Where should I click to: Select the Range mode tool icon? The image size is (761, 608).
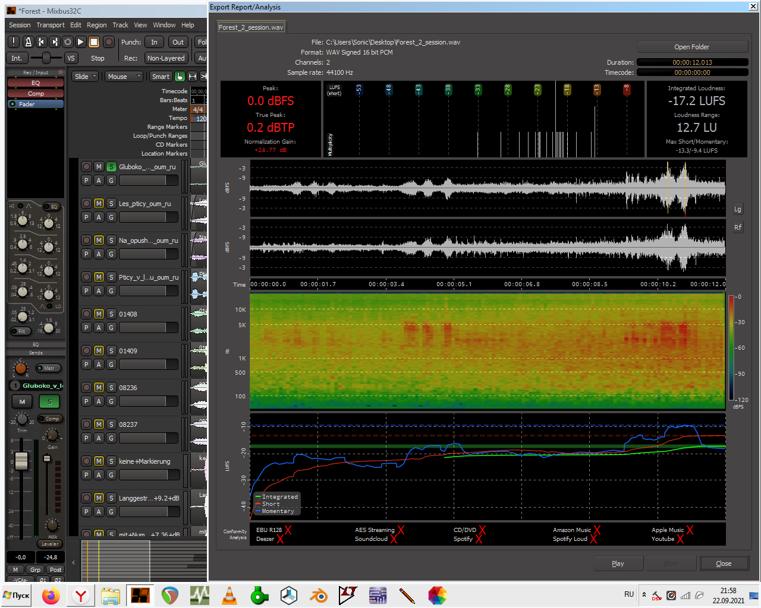coord(193,77)
